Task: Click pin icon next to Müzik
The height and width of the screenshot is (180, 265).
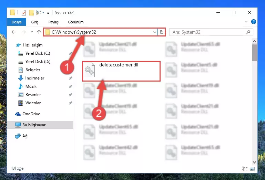Action: pos(71,86)
